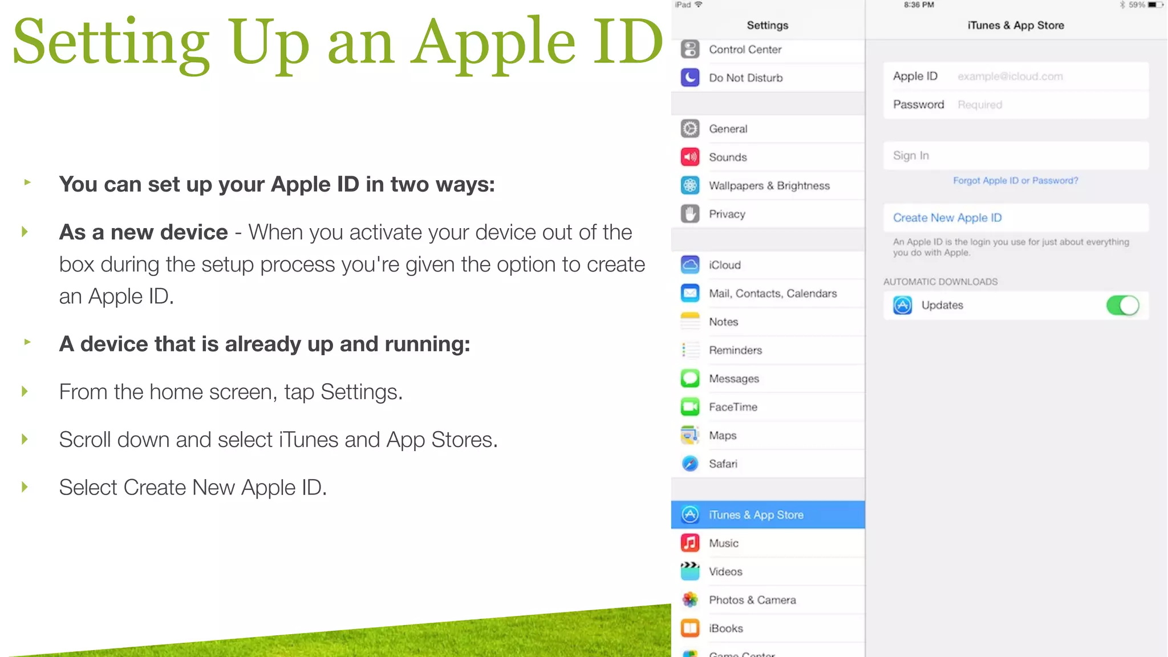Tap the iCloud cloud icon

pos(690,265)
